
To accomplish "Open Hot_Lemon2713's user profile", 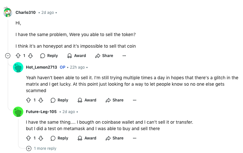I will point(41,67).
